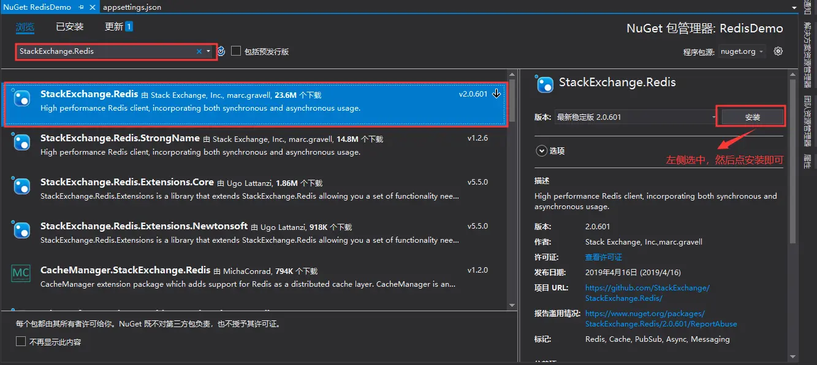Screen dimensions: 817x365
Task: Open NuGet package source settings gear
Action: [x=778, y=51]
